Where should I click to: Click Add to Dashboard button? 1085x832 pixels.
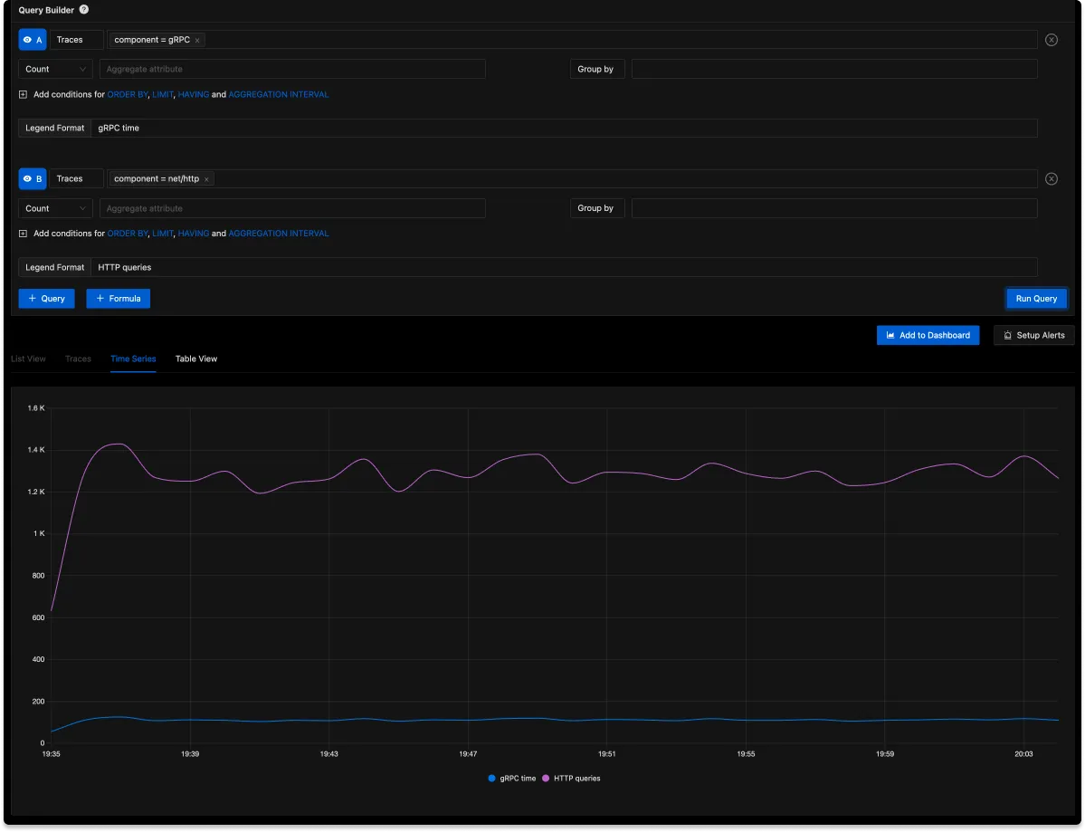[x=928, y=335]
